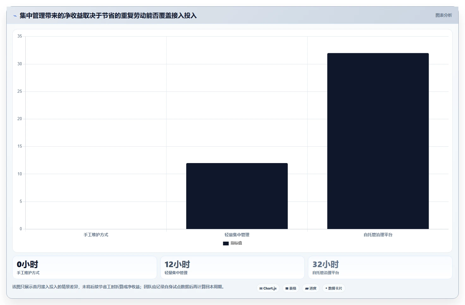This screenshot has height=305, width=465.
Task: Click the y-axis tick label 15
Action: click(x=20, y=146)
